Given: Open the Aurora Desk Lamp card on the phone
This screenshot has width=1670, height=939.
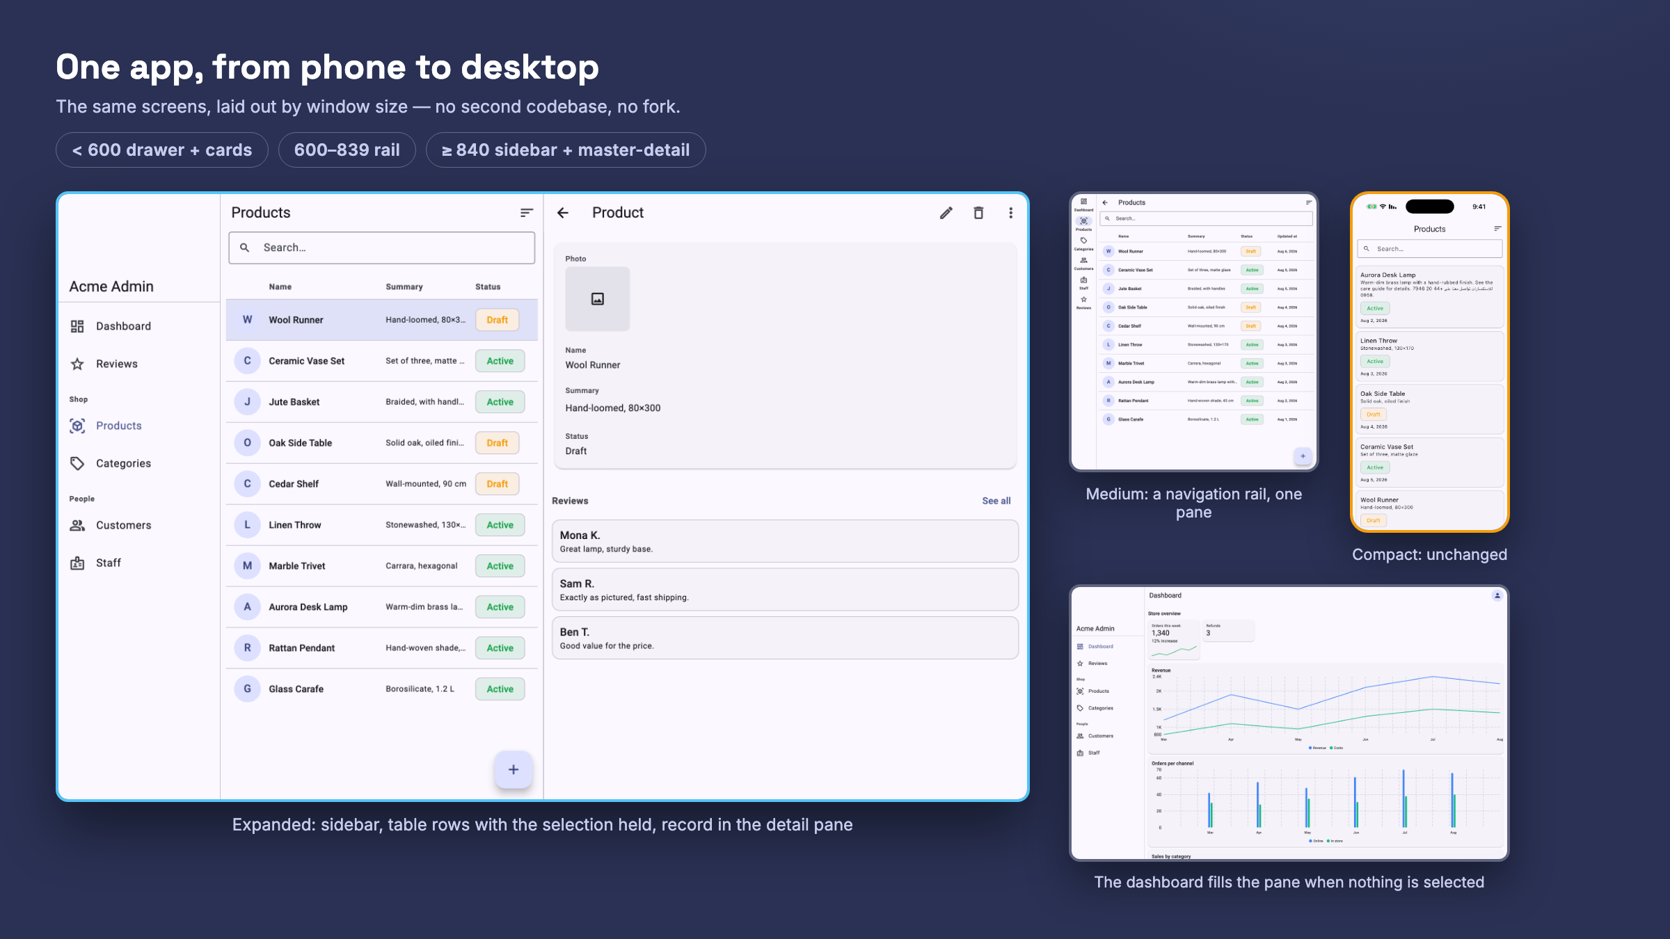Looking at the screenshot, I should click(1430, 297).
